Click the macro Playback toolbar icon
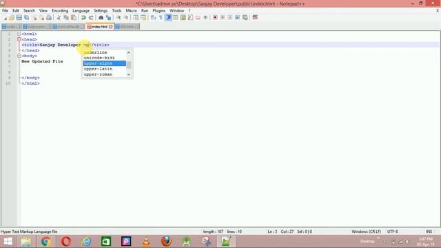This screenshot has height=248, width=441. (x=229, y=18)
